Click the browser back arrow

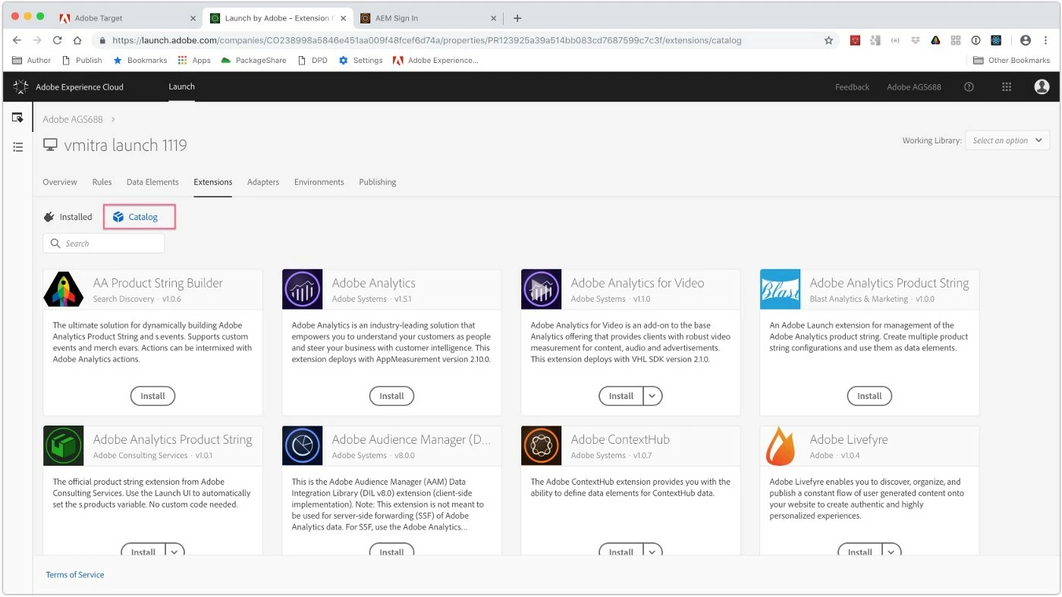(x=17, y=40)
